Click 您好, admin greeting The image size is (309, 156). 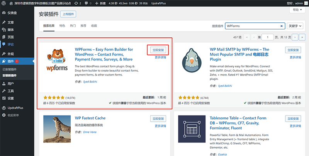[x=295, y=3]
